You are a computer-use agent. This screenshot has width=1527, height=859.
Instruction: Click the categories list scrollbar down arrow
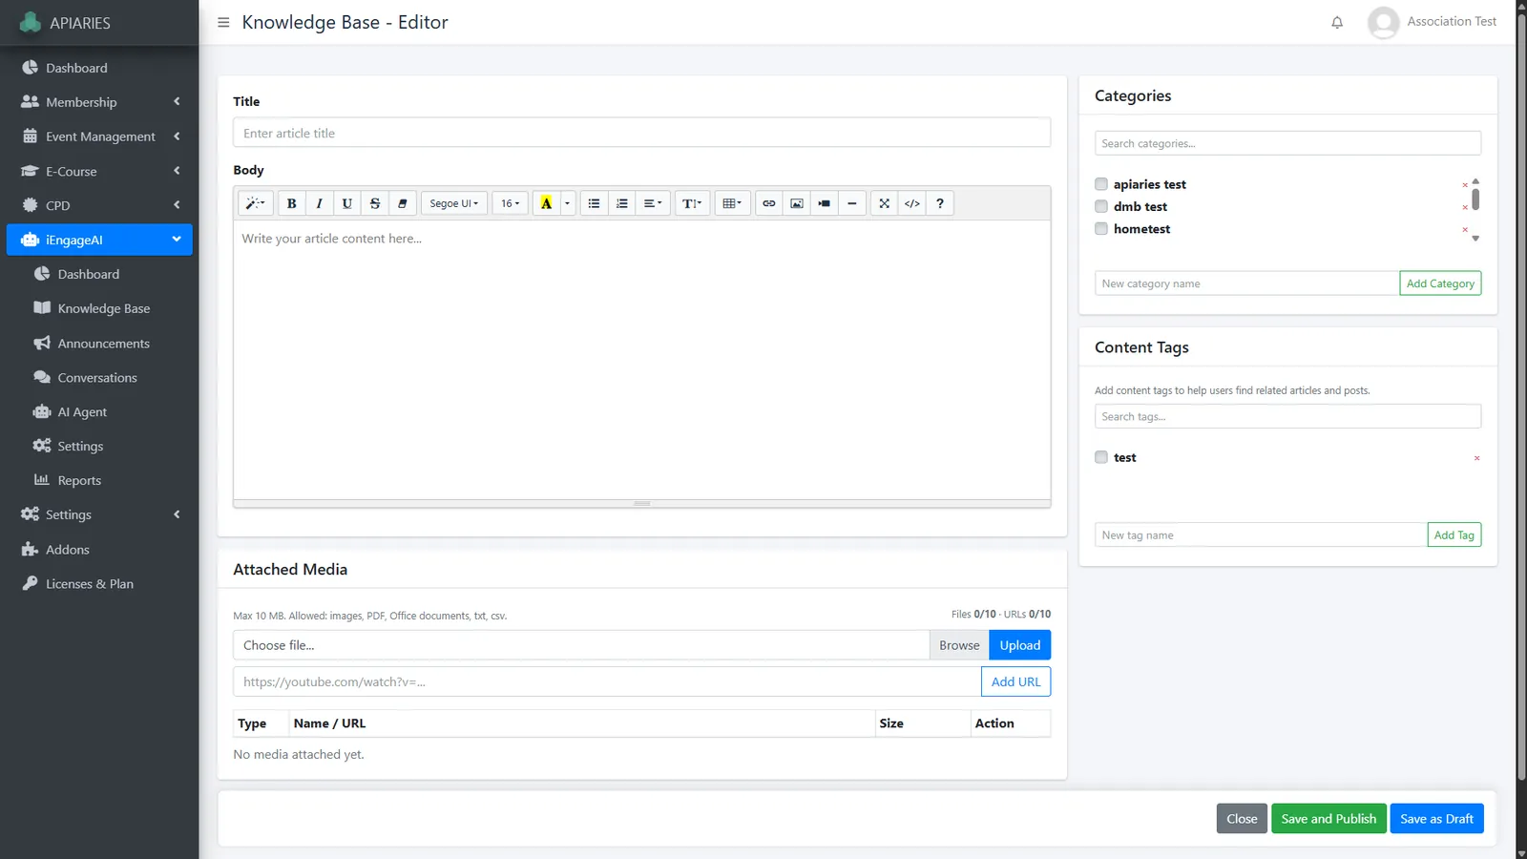(1475, 239)
